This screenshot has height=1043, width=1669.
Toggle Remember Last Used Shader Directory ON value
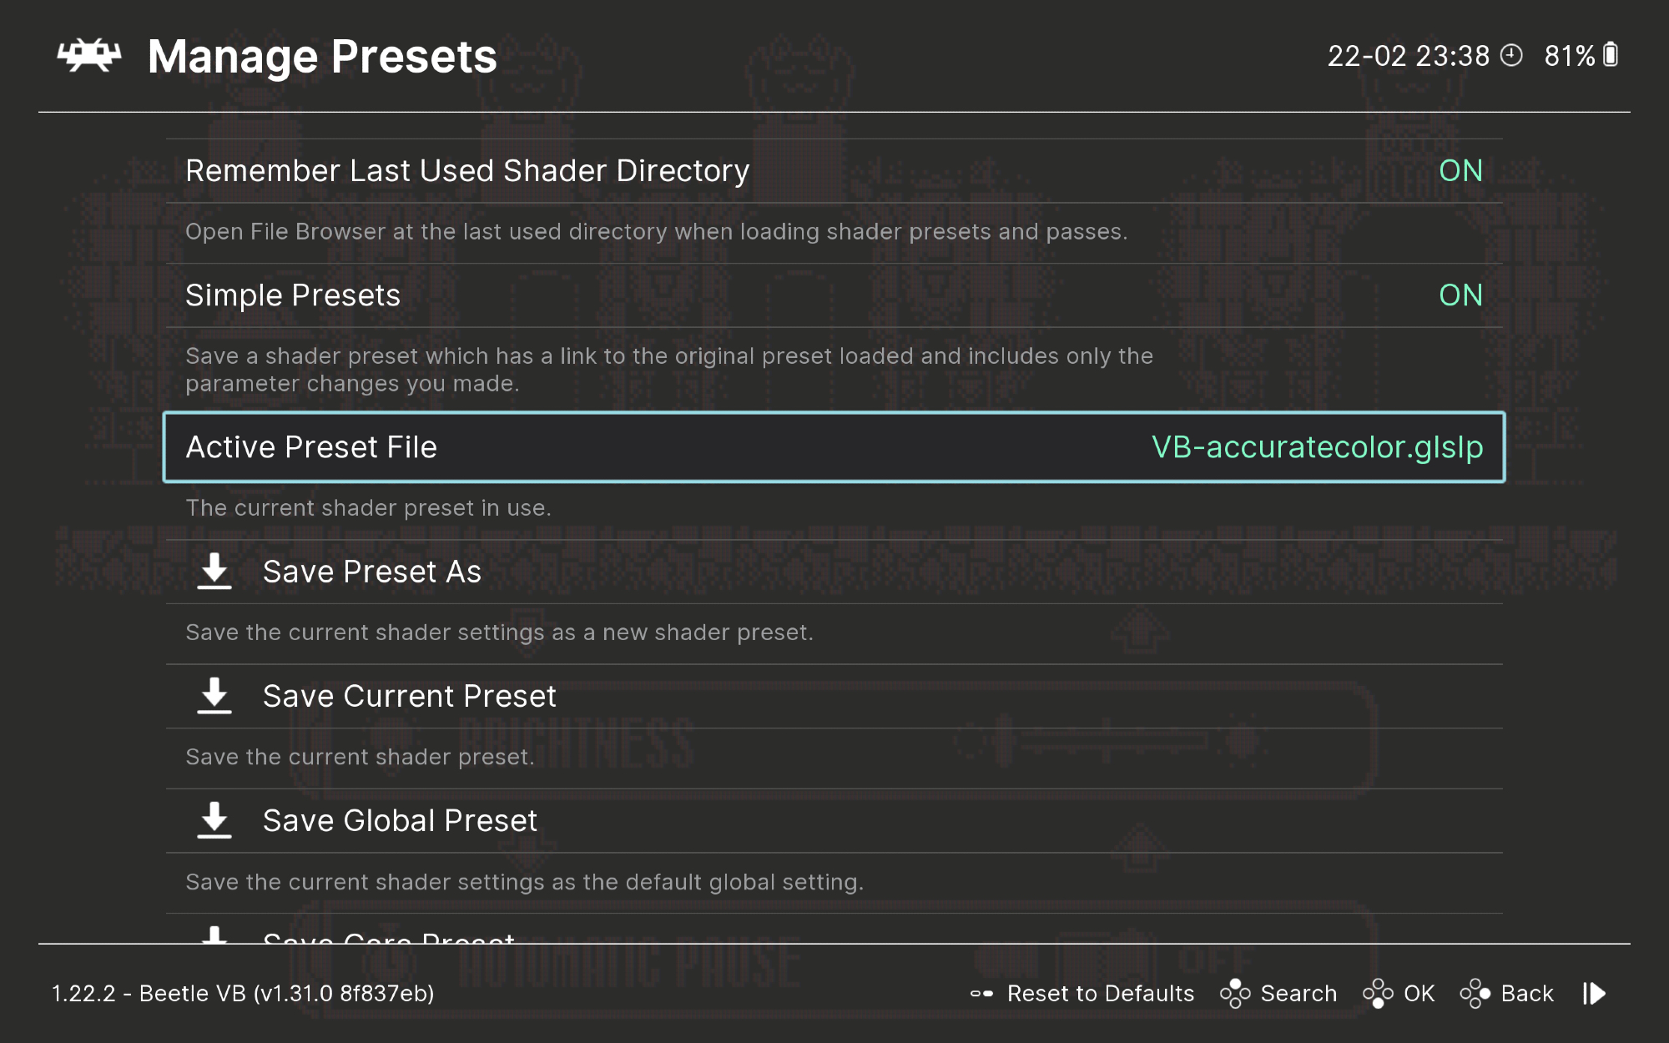tap(1460, 171)
